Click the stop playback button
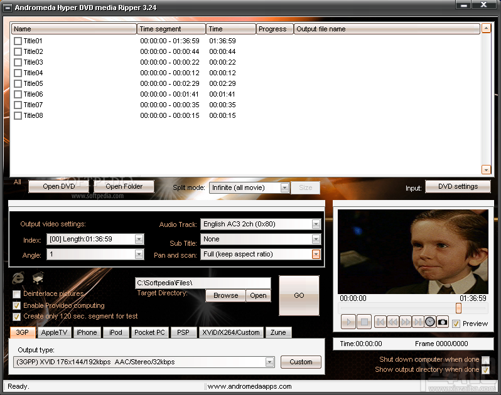This screenshot has width=501, height=395. 364,322
